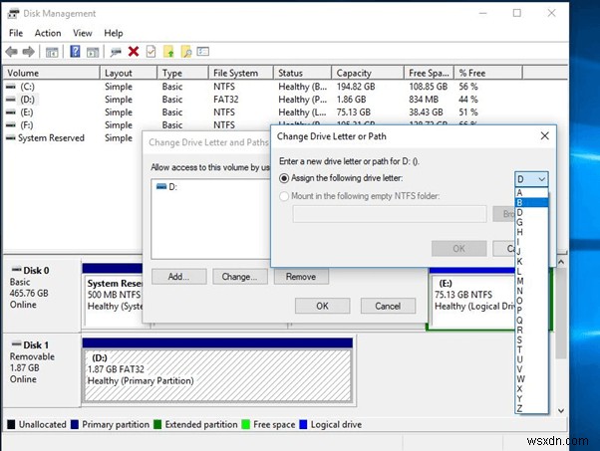Screen dimensions: 600x451
Task: Click the D: drive icon in list box
Action: pos(161,186)
